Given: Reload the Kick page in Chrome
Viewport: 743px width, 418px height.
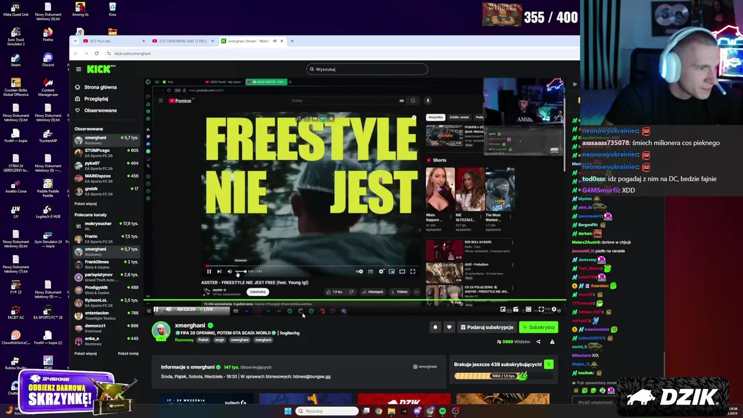Looking at the screenshot, I should pyautogui.click(x=96, y=53).
